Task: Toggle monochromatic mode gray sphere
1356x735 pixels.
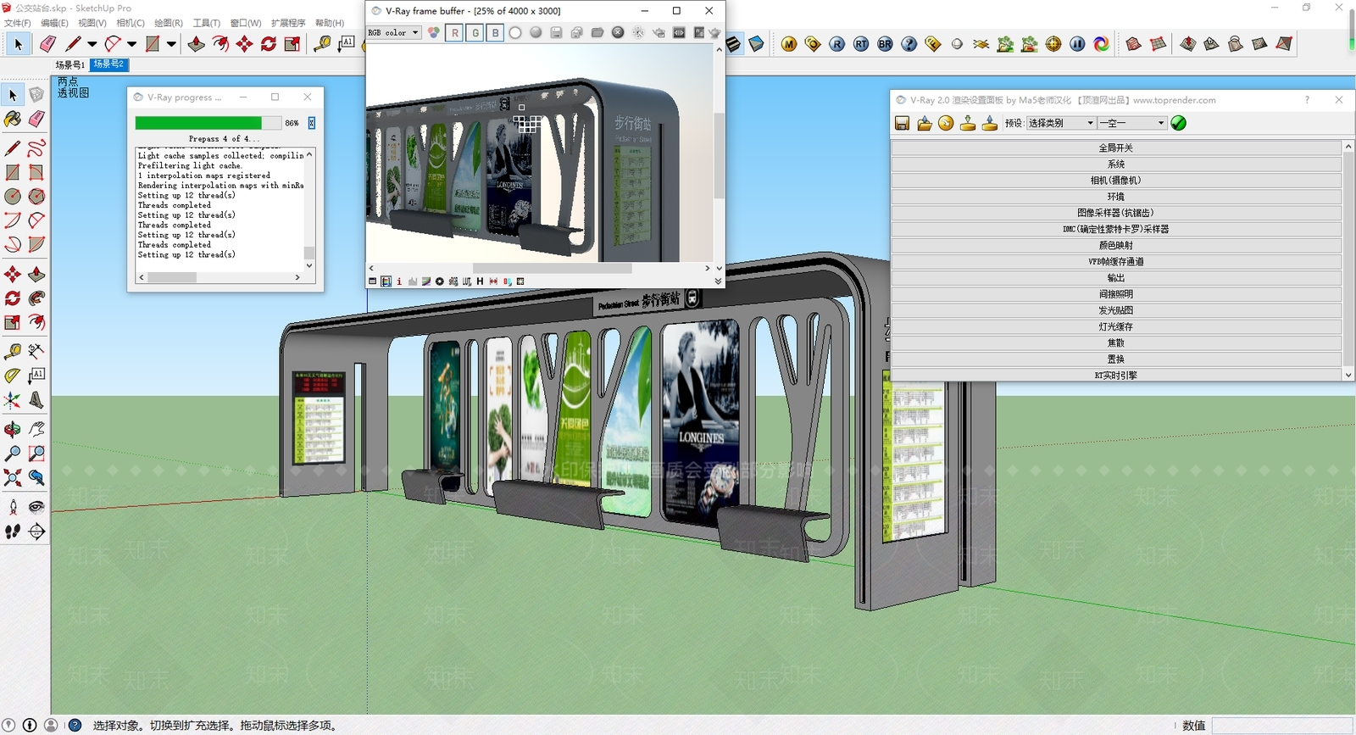Action: point(536,32)
